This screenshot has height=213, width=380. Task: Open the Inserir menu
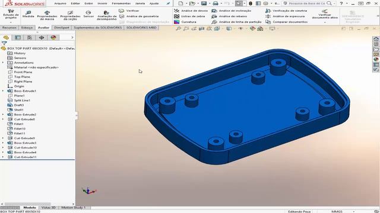102,4
